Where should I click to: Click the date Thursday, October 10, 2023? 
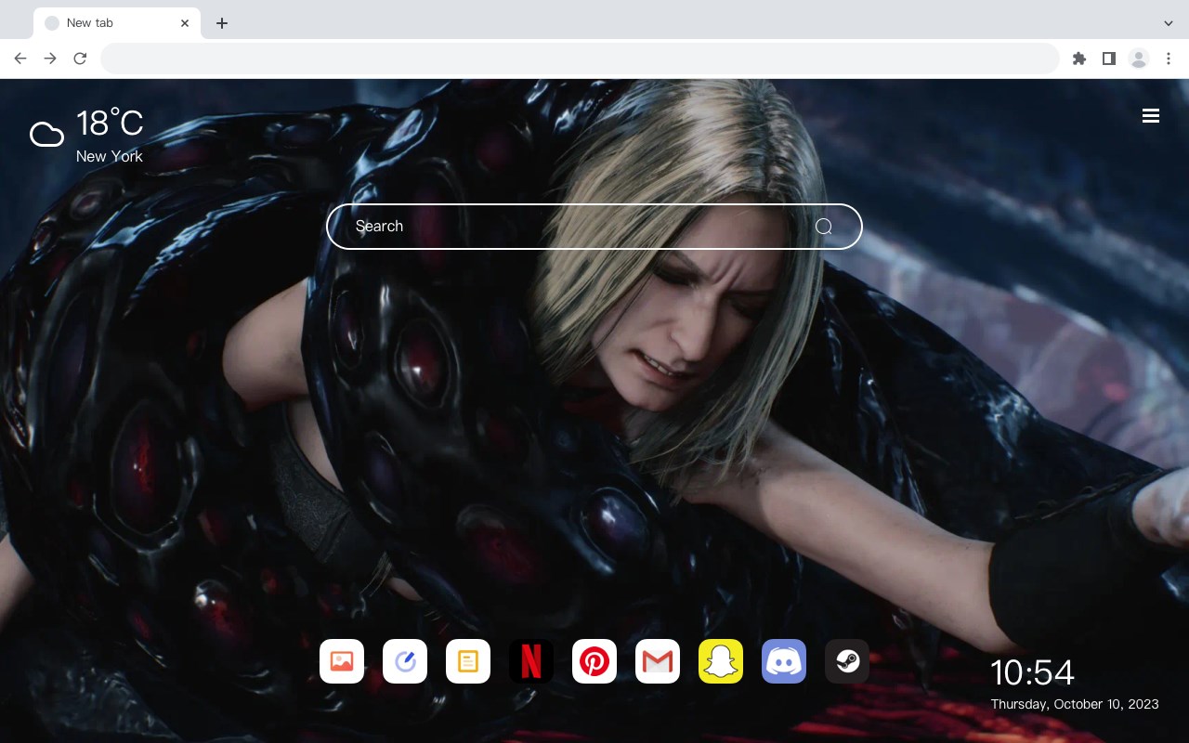1075,704
